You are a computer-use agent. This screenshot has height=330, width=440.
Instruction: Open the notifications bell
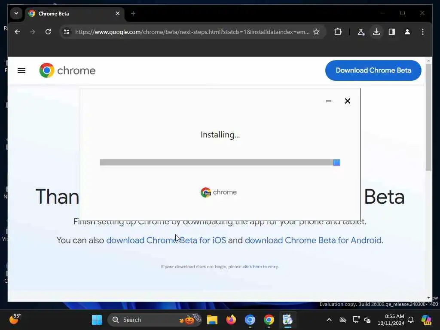coord(411,320)
